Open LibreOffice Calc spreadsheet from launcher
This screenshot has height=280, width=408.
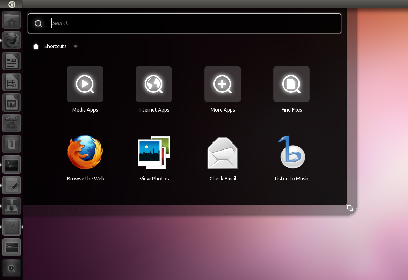point(12,82)
